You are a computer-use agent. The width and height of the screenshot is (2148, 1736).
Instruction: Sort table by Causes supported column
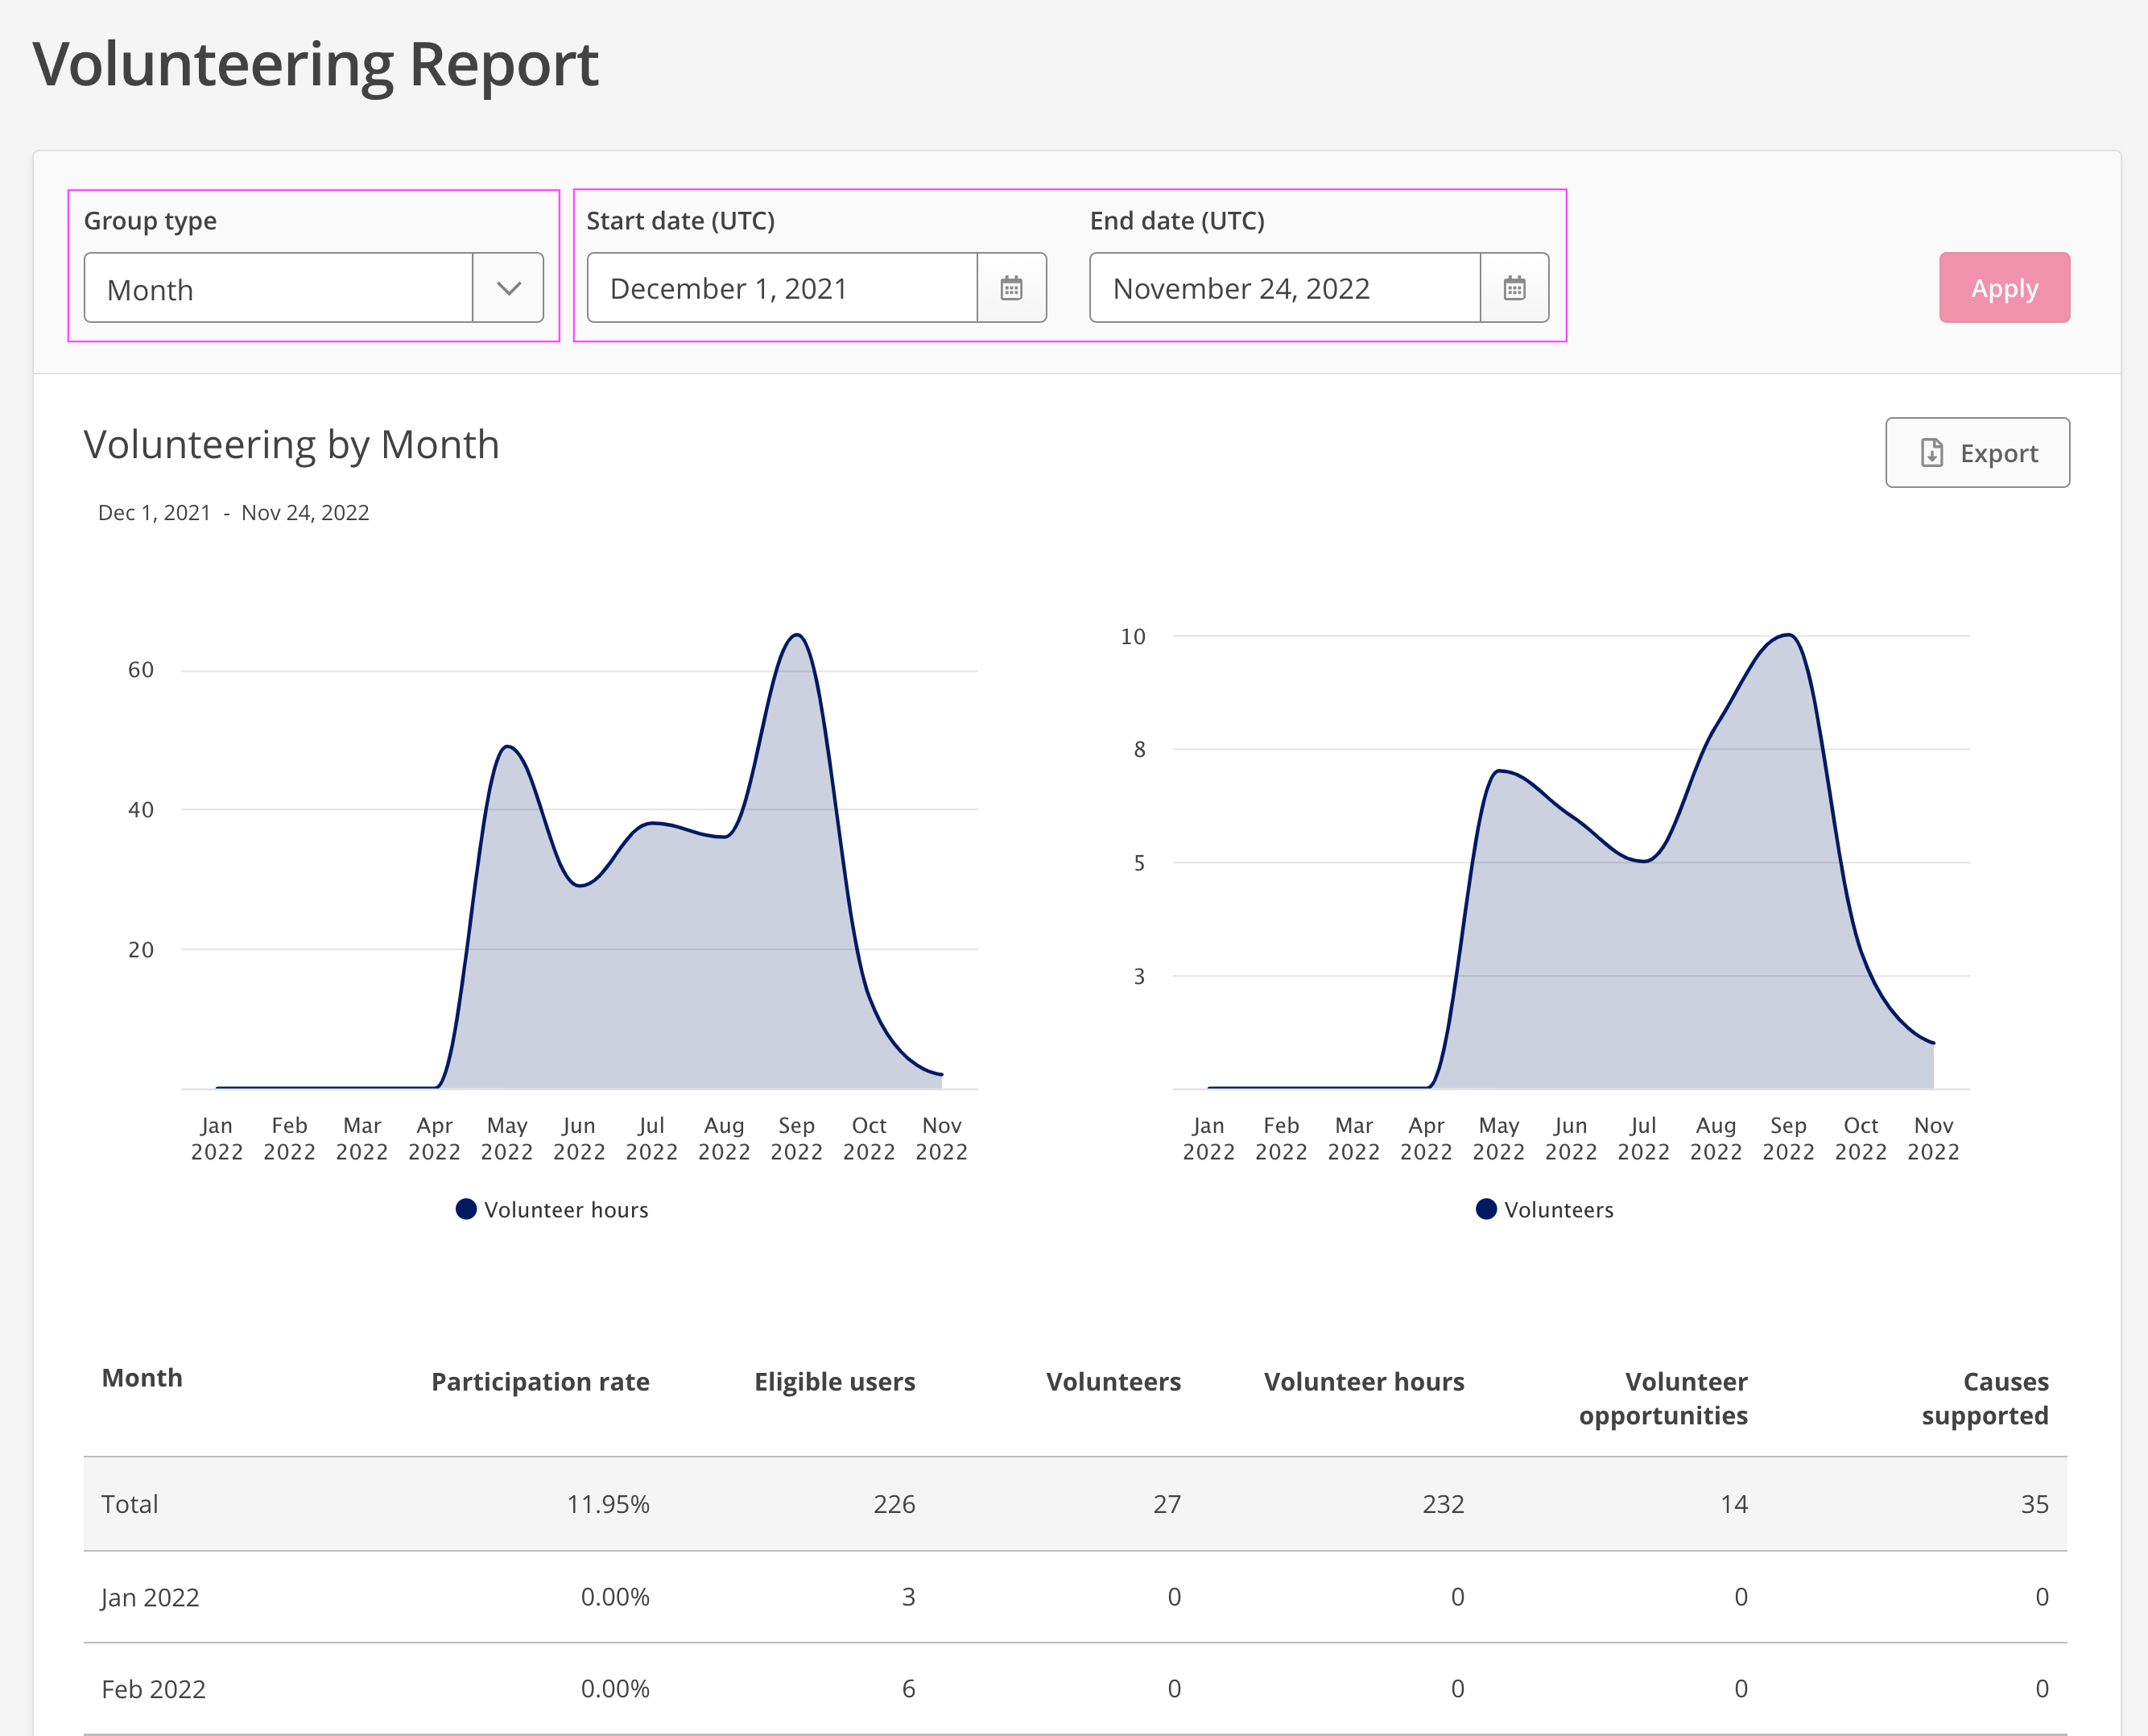tap(1985, 1399)
